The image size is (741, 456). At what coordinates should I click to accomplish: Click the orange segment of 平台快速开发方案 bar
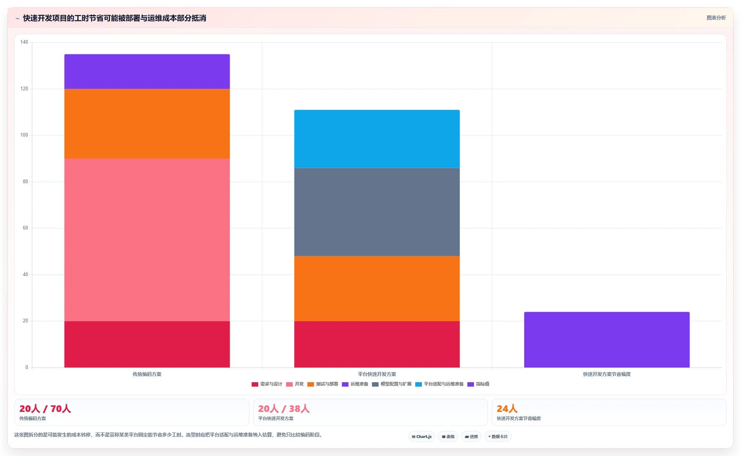tap(377, 289)
